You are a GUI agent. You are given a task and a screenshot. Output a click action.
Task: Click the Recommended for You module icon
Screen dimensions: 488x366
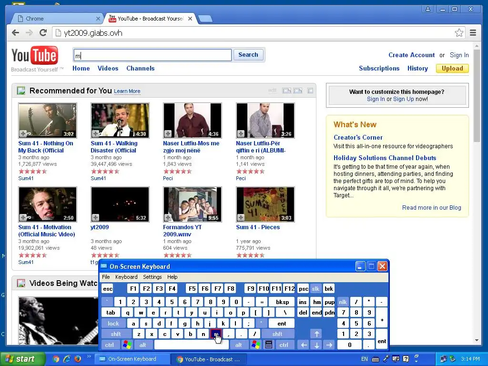(x=21, y=91)
